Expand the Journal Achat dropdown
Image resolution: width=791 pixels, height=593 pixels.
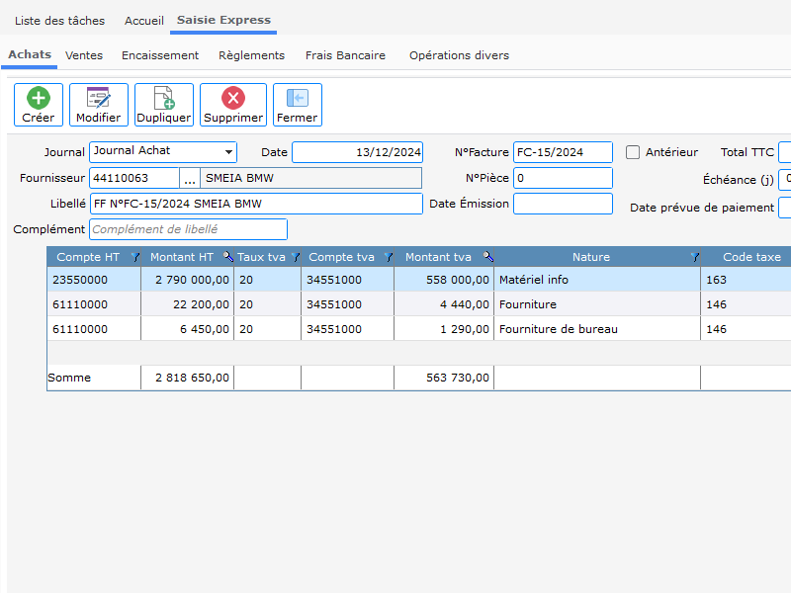229,152
